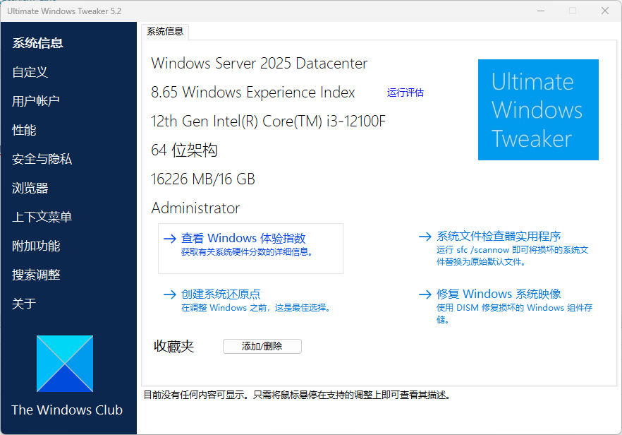Viewport: 622px width, 435px height.
Task: Click the Intel Core i3-12100F processor text
Action: (268, 121)
